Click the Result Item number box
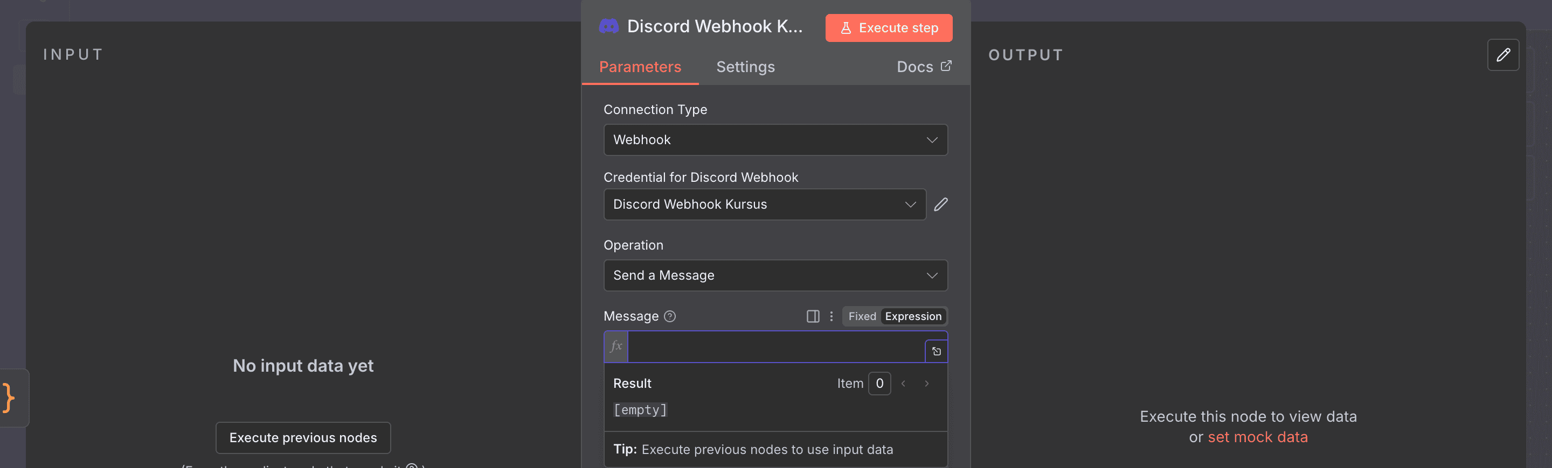This screenshot has height=468, width=1552. pos(879,384)
